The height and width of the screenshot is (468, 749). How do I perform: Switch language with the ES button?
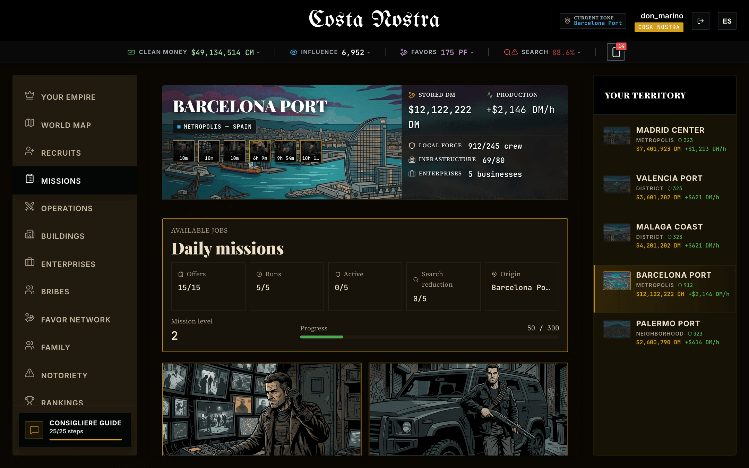(x=727, y=21)
